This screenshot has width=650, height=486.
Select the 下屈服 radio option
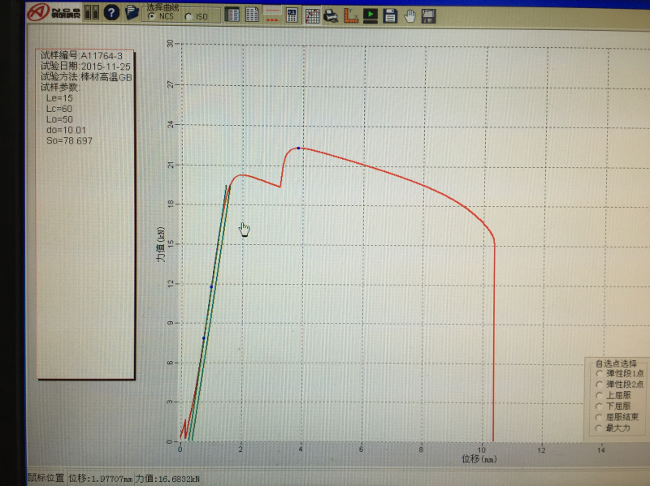(x=599, y=406)
